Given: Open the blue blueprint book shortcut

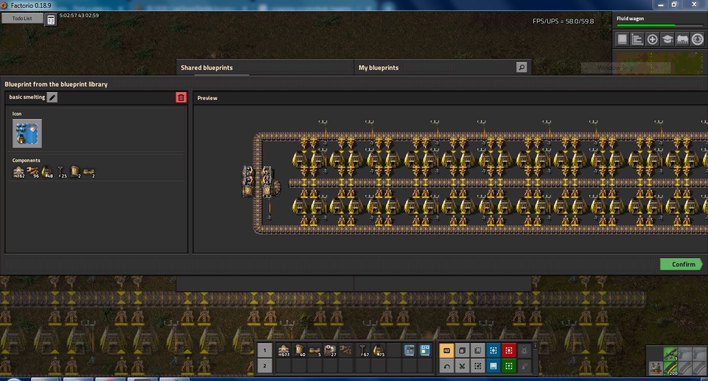Looking at the screenshot, I should (493, 366).
